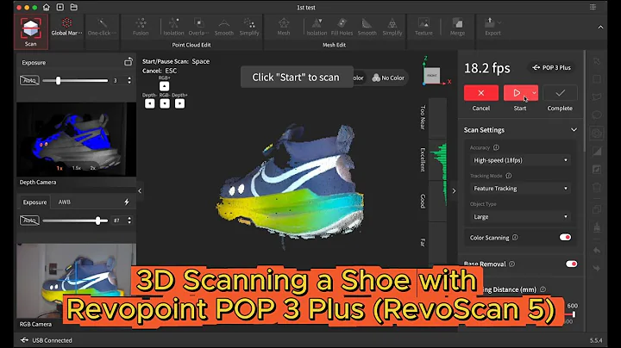Open the Texture tool

(423, 27)
